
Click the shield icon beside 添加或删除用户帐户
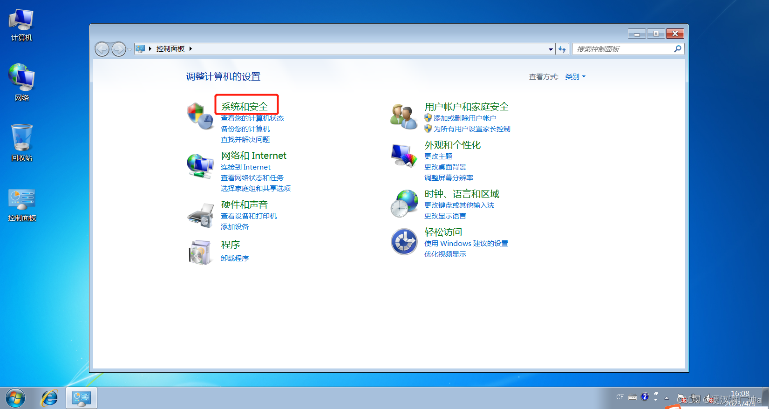pyautogui.click(x=428, y=118)
